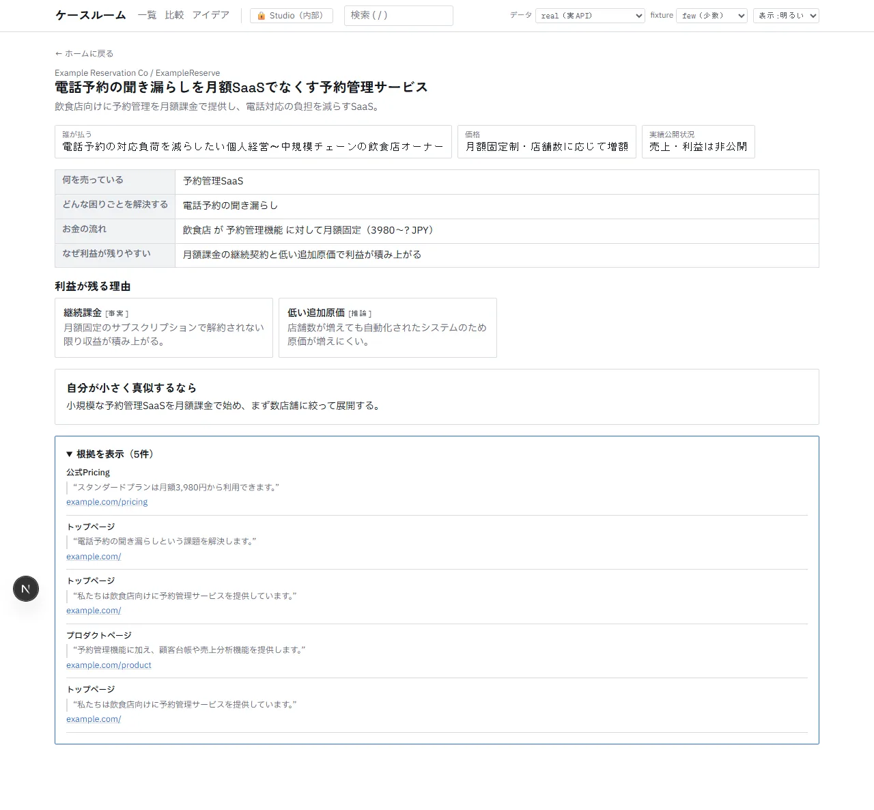The image size is (874, 810).
Task: Click the ケースルーム logo title
Action: [90, 15]
